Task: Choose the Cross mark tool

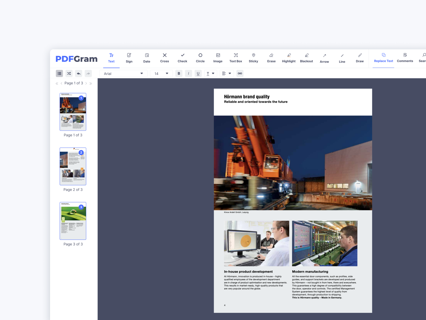Action: (165, 58)
